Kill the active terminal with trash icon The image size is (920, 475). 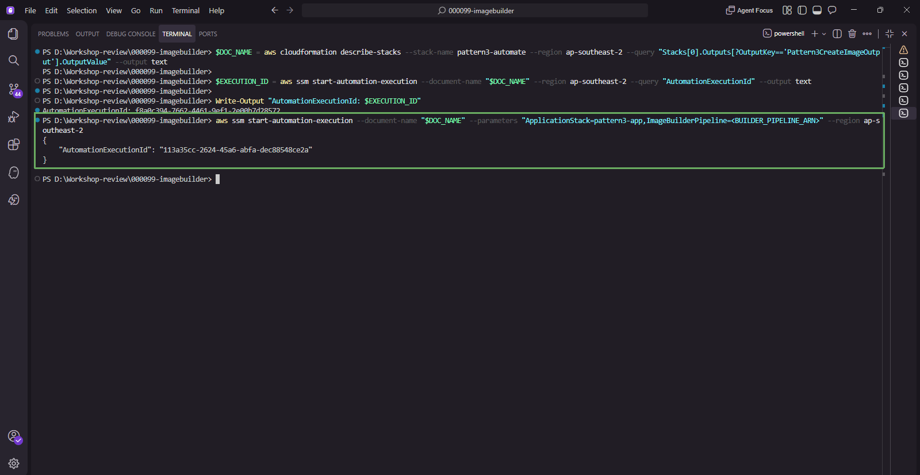click(852, 34)
